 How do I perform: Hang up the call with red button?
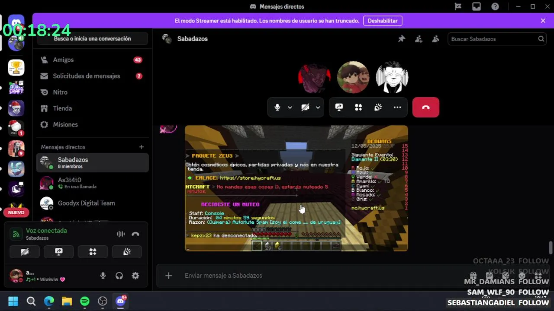coord(426,108)
